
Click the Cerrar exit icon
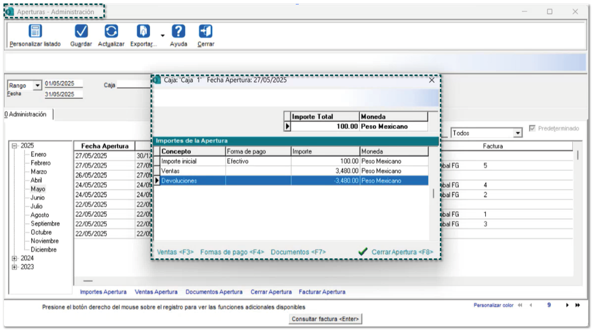[x=205, y=31]
